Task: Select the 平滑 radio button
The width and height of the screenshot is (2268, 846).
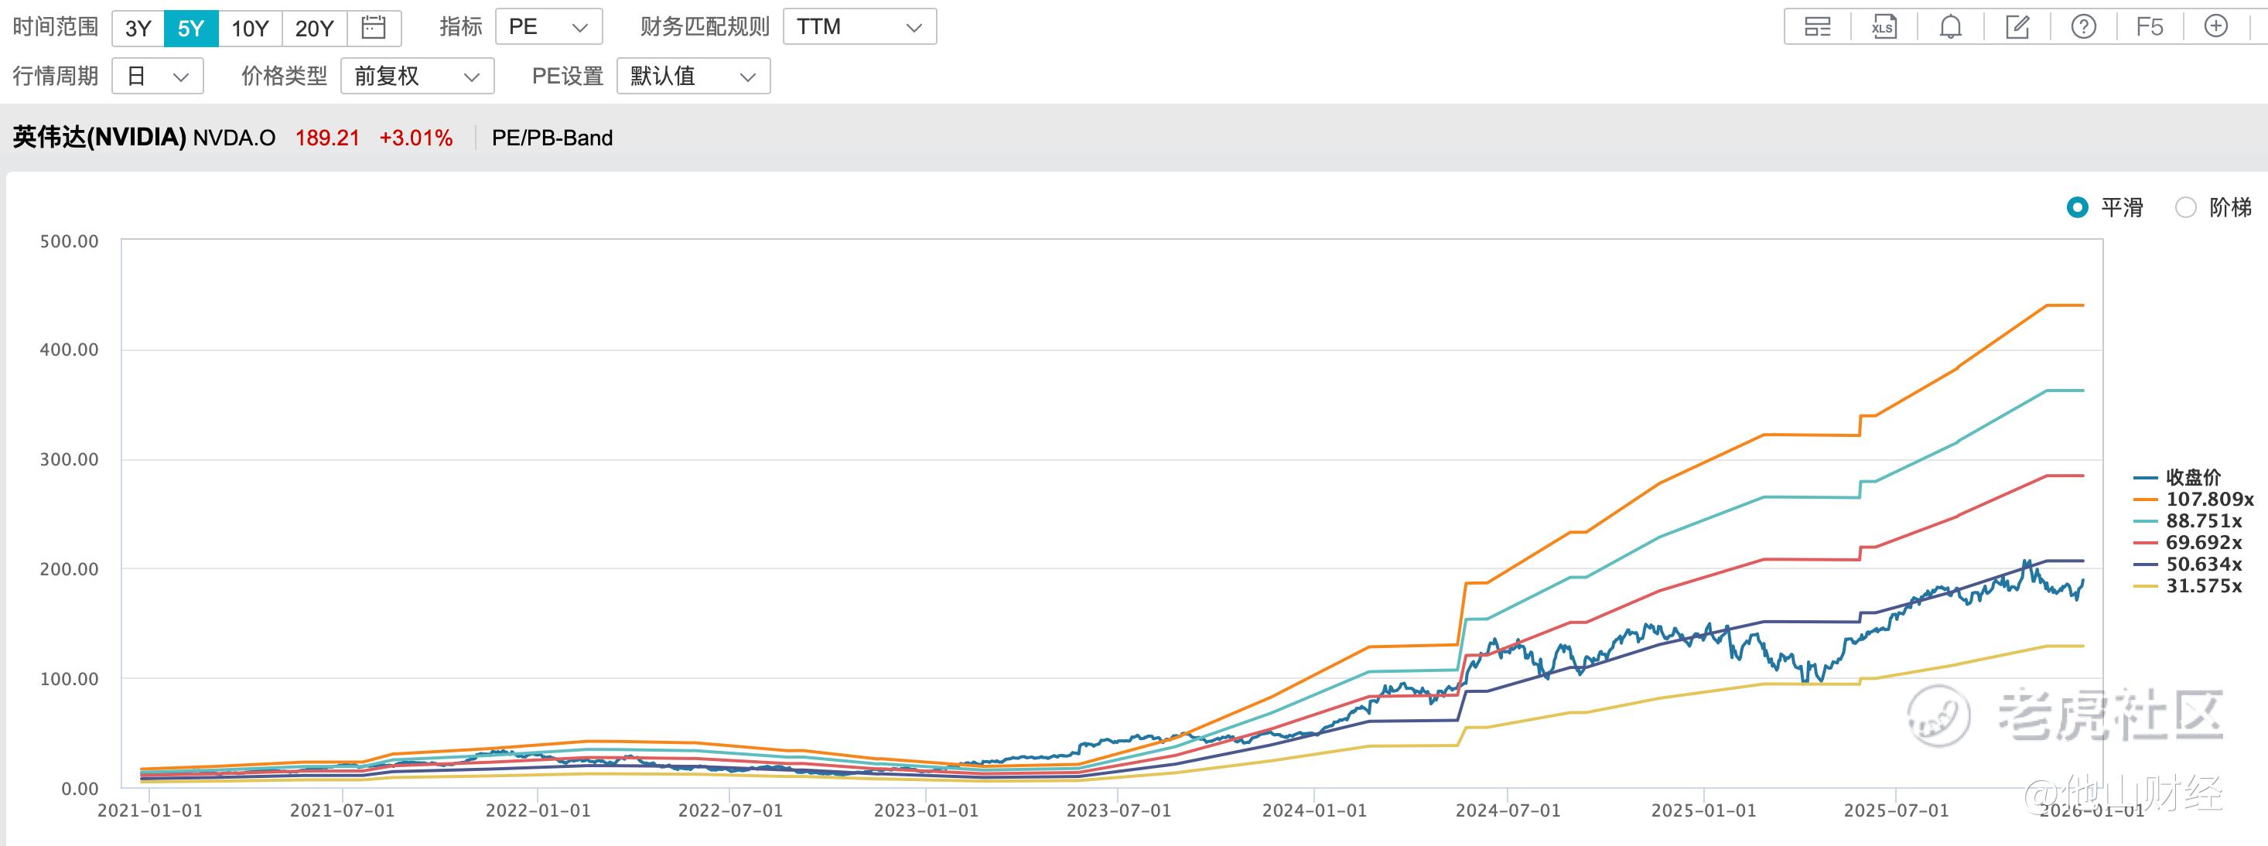Action: [x=2077, y=208]
